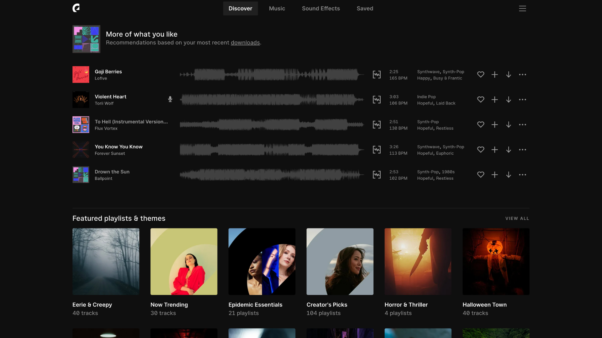This screenshot has height=338, width=602.
Task: Open Horror & Thriller playlist cover
Action: coord(418,261)
